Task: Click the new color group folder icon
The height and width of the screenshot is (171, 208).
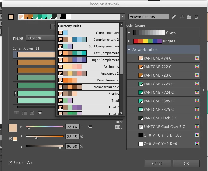Action: click(189, 17)
